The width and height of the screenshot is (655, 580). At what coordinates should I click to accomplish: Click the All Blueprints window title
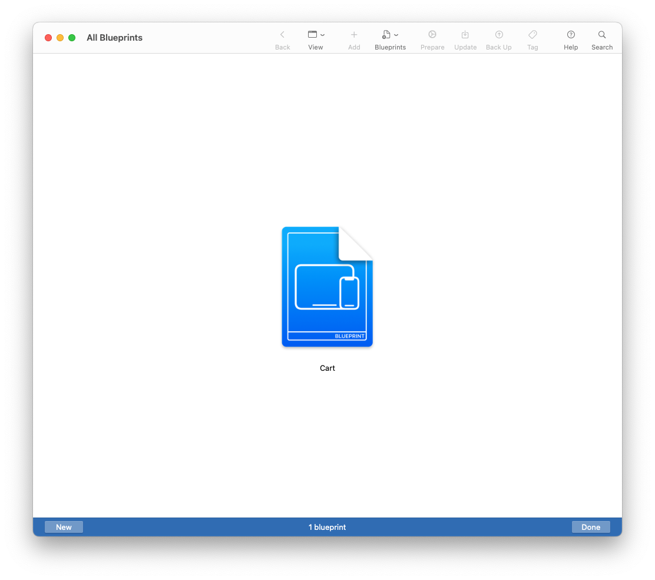114,38
